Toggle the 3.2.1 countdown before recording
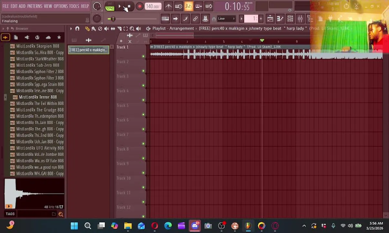 click(188, 6)
